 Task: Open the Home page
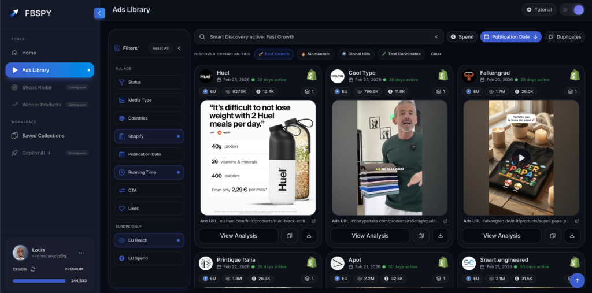point(50,53)
